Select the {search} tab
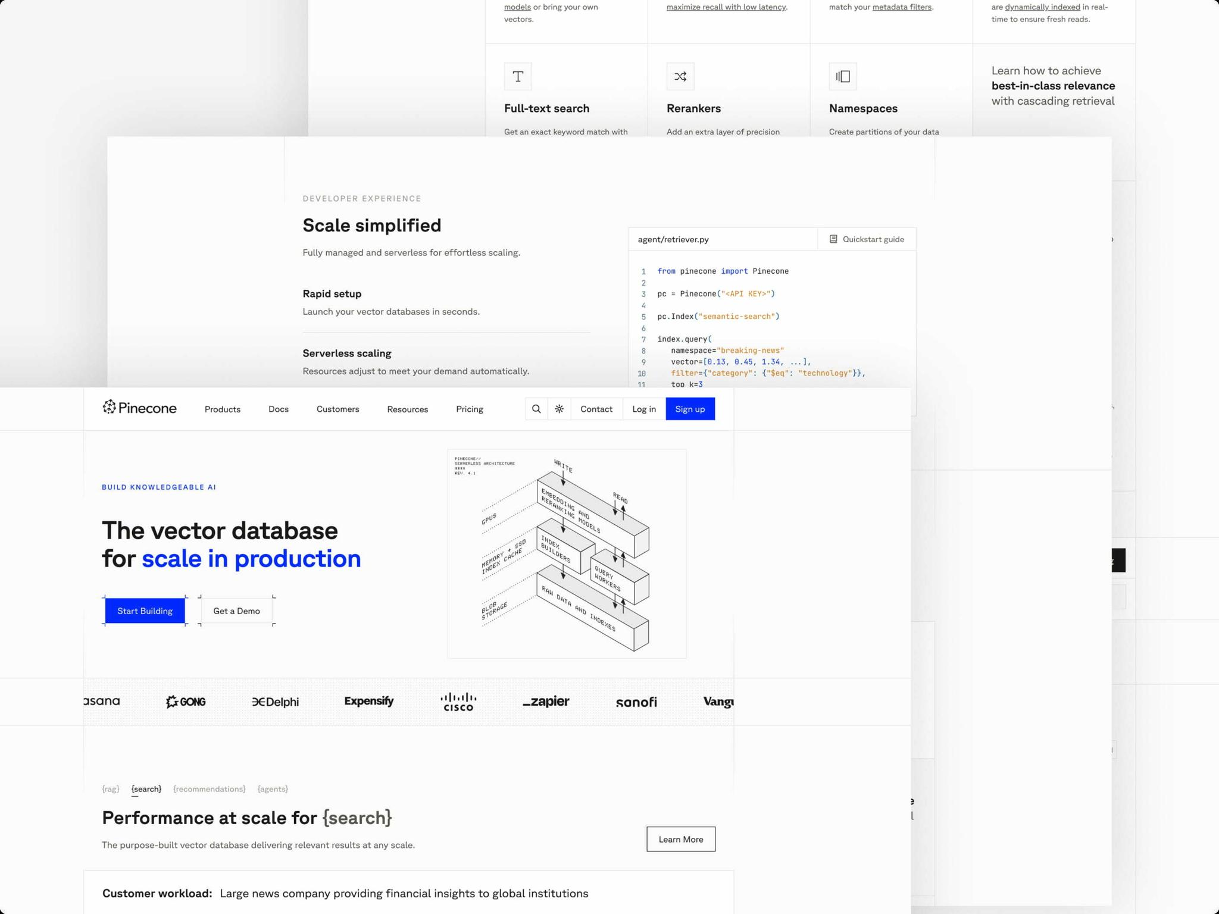 [x=146, y=789]
